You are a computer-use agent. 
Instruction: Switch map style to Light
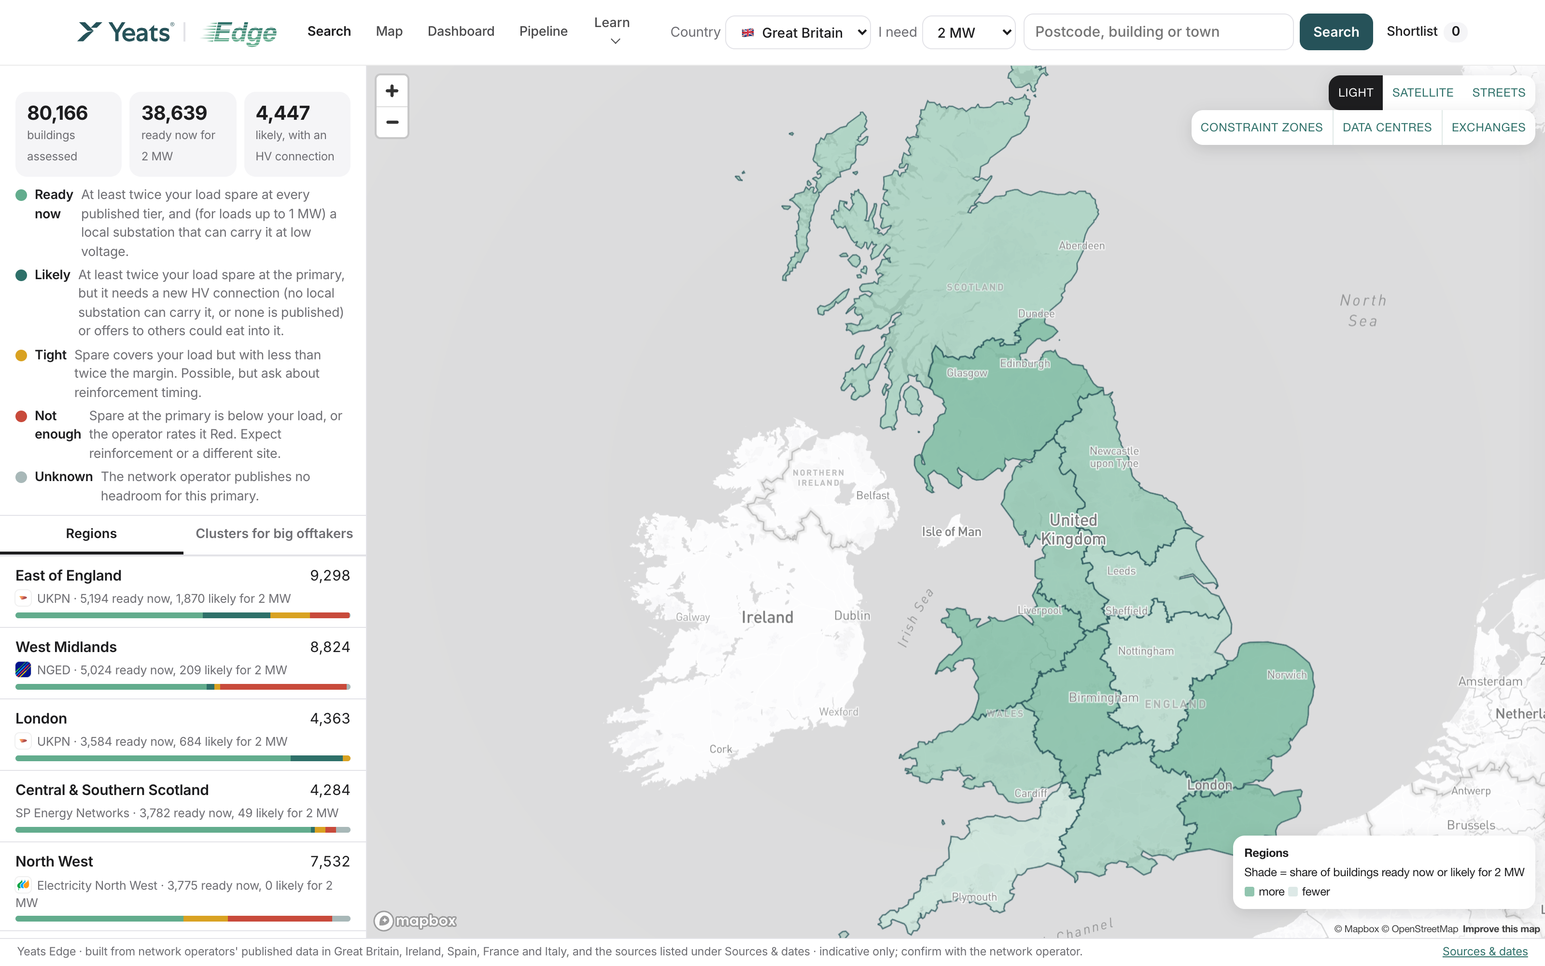click(x=1355, y=93)
